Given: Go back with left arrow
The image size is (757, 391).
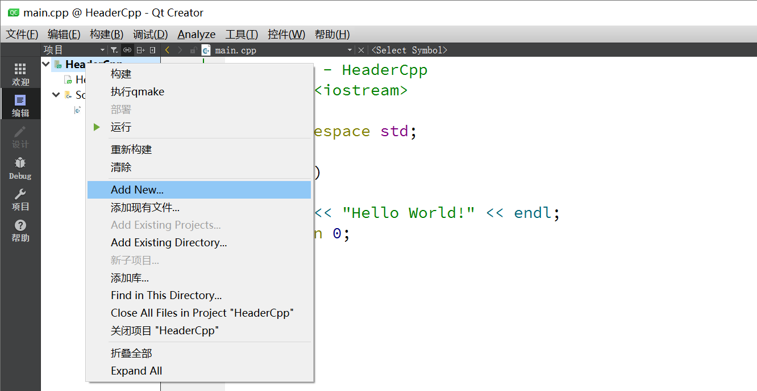Looking at the screenshot, I should pos(167,50).
